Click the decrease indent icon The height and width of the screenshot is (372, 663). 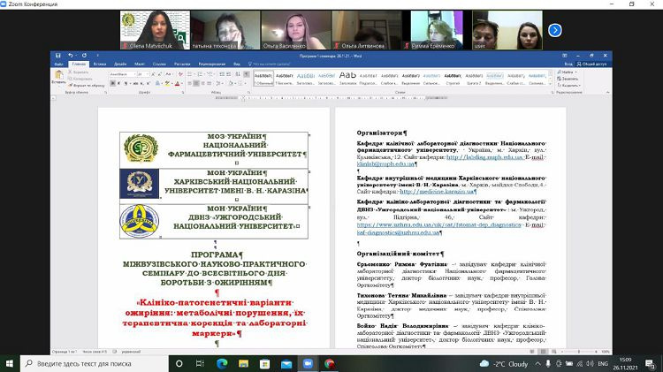click(222, 74)
